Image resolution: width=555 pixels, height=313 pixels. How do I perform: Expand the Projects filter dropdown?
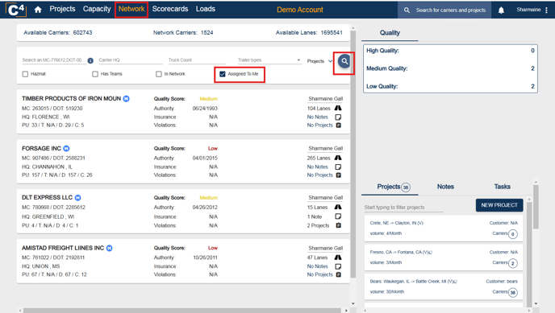click(320, 61)
